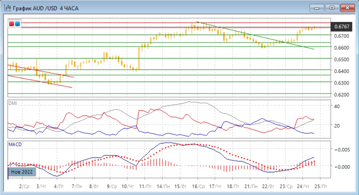The height and width of the screenshot is (195, 359).
Task: Click the blue square chart icon
Action: [x=17, y=24]
